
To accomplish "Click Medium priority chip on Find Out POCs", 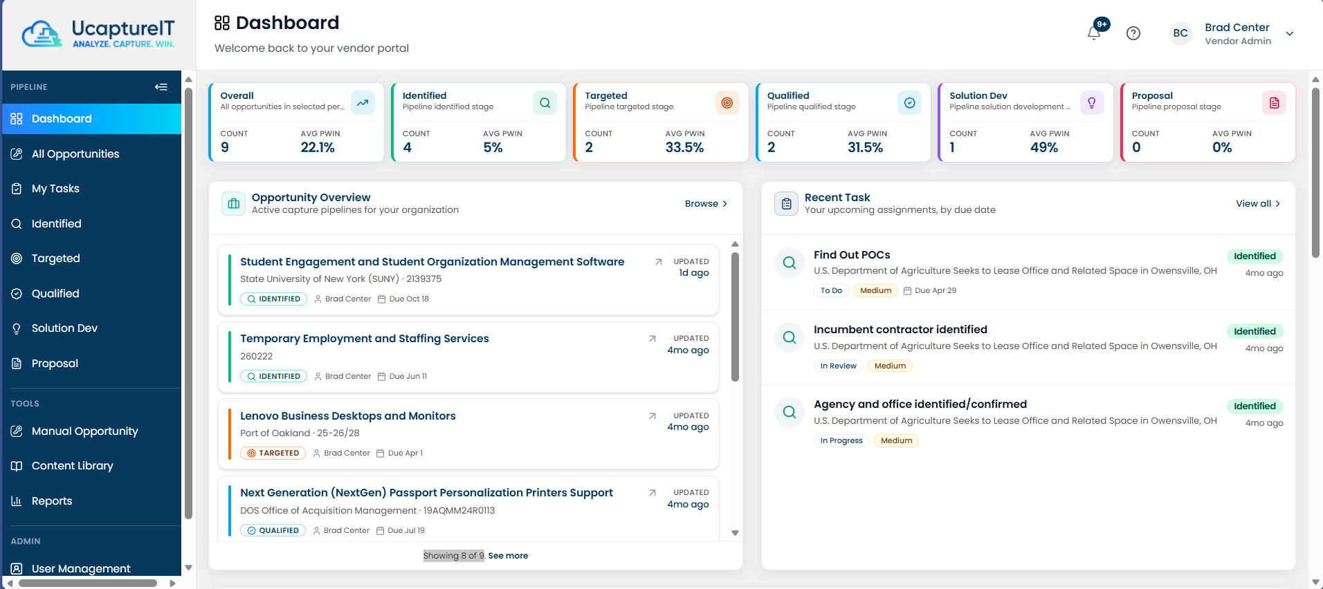I will point(875,290).
